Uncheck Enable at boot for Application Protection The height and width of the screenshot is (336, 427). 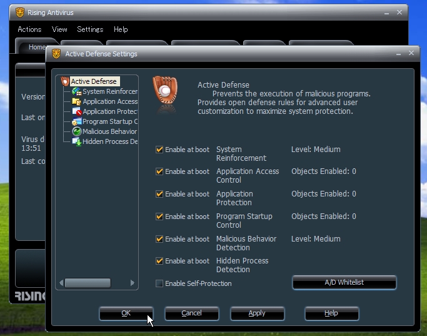point(159,194)
